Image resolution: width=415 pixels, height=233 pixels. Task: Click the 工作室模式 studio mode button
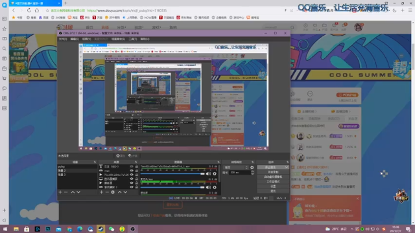pos(273,181)
